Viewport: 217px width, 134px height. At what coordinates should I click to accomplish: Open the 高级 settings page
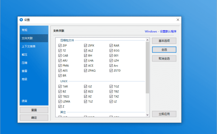34,79
